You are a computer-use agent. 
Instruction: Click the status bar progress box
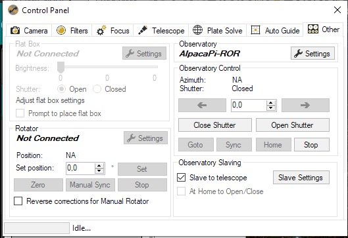coord(37,228)
